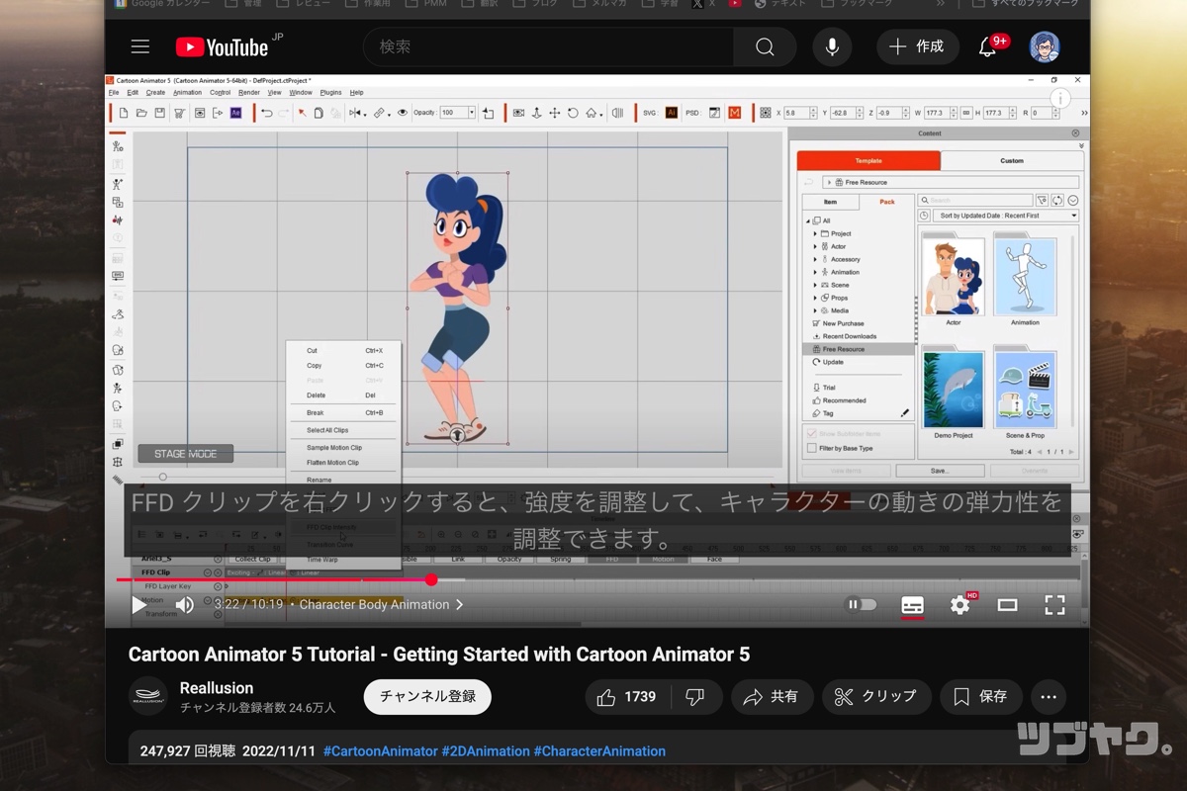Toggle the autoplay switch

861,605
